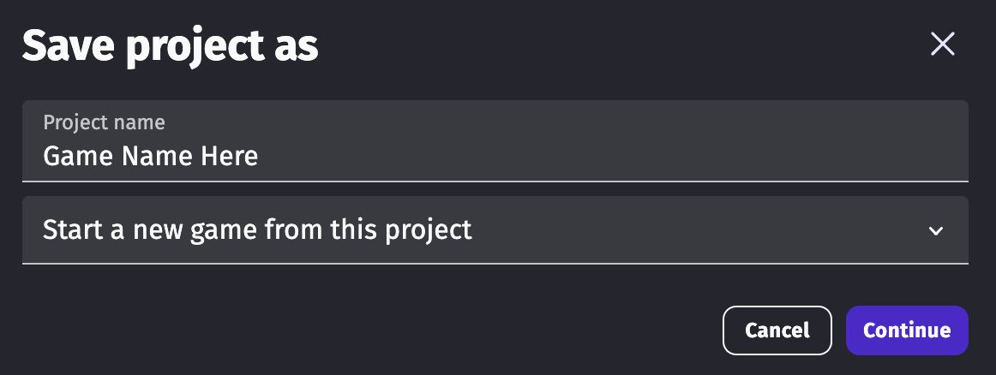
Task: Expand the Start a new game dropdown
Action: [x=495, y=229]
